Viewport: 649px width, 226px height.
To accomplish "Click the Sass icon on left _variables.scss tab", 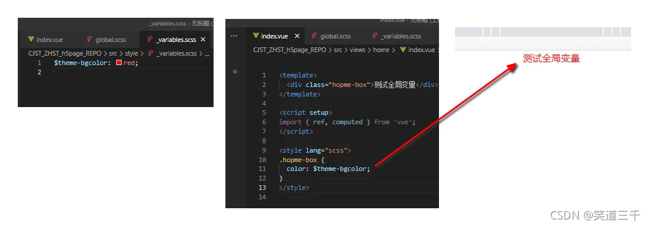I will pyautogui.click(x=150, y=40).
